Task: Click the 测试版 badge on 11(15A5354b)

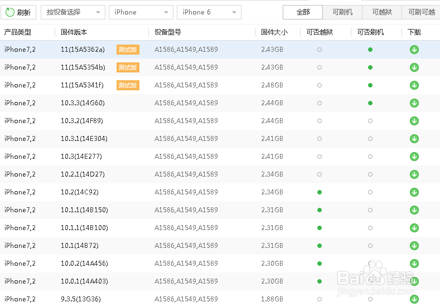Action: pyautogui.click(x=128, y=67)
